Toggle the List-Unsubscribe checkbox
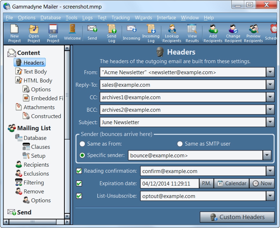This screenshot has height=228, width=280. click(x=79, y=196)
